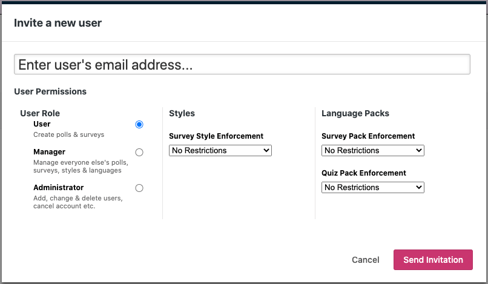Click the bold "Manager" role label
The image size is (488, 284).
click(x=49, y=152)
